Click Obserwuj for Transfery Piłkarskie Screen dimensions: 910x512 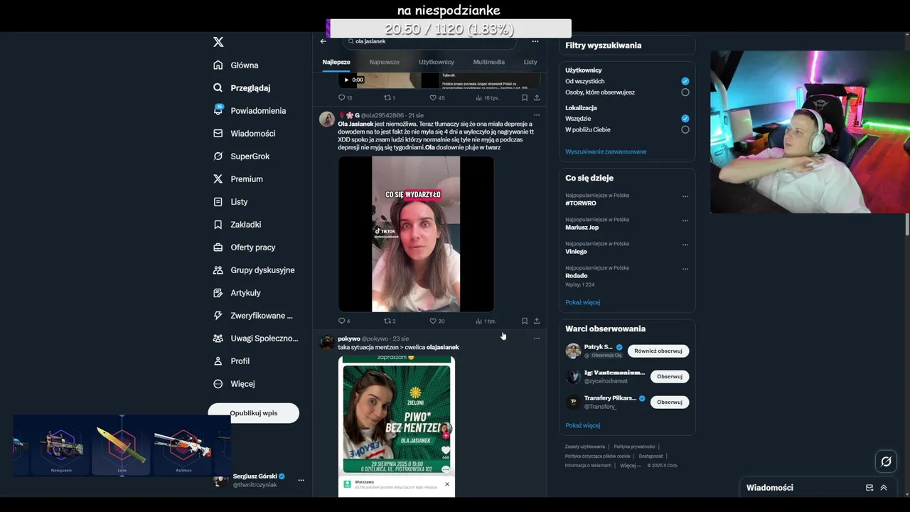(670, 402)
